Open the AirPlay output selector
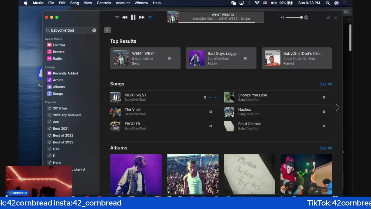371x209 pixels. [306, 17]
